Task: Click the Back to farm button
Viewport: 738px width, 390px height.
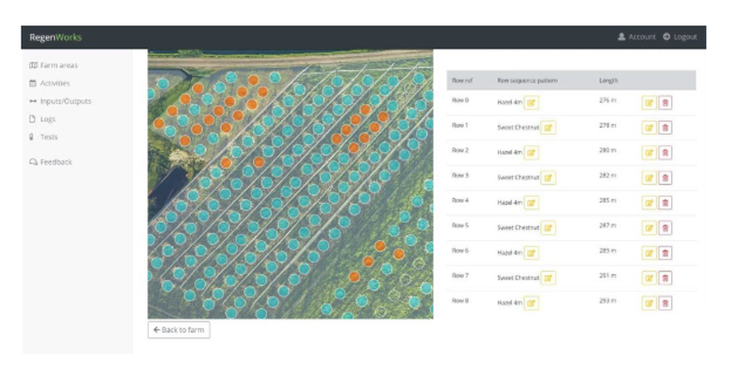Action: 179,329
